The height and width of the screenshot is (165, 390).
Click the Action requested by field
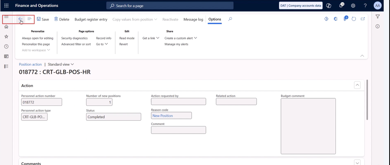[x=178, y=101]
